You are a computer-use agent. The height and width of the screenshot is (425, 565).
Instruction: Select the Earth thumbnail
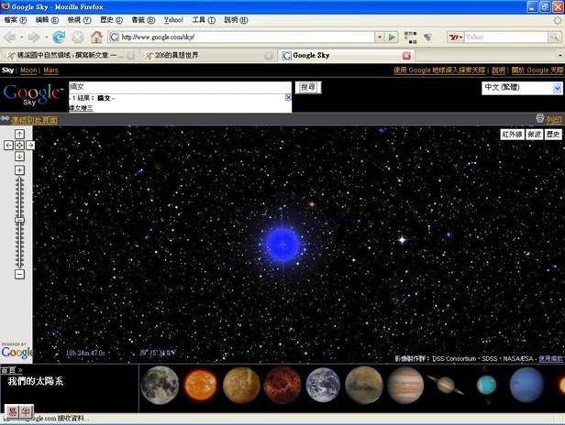pyautogui.click(x=323, y=385)
